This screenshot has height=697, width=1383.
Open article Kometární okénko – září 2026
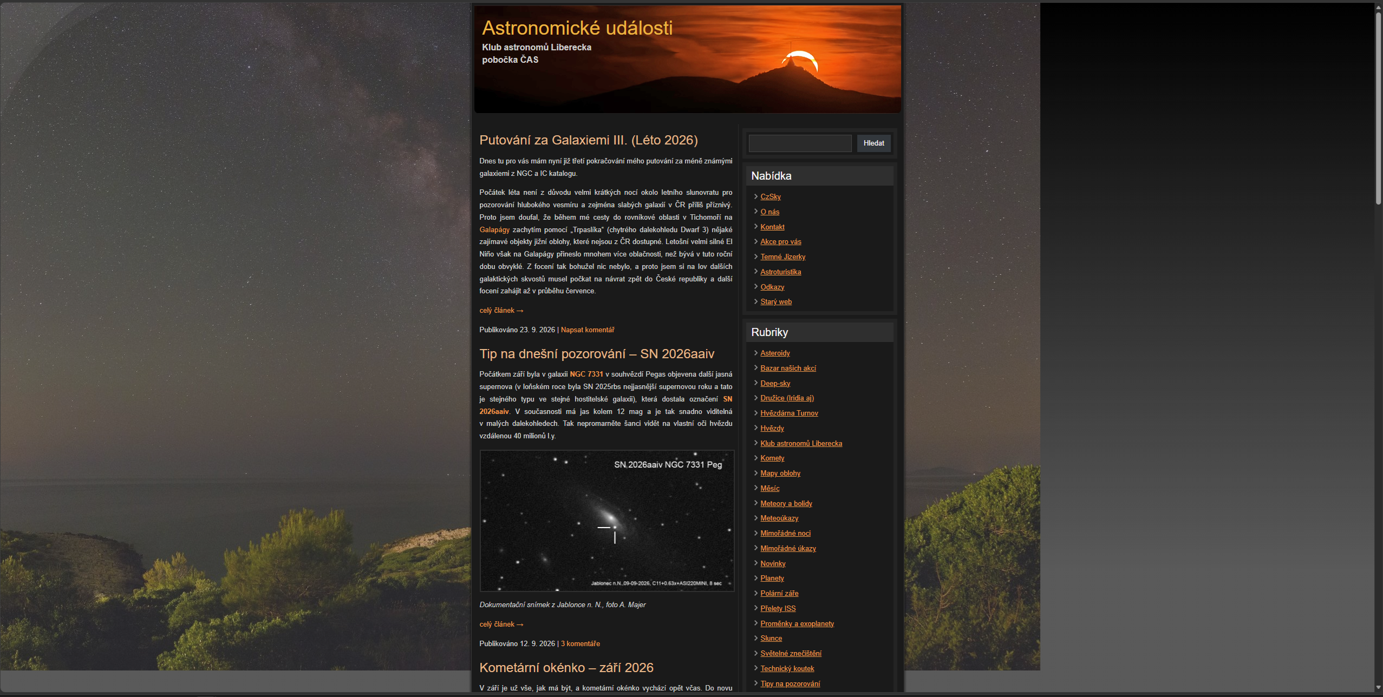point(566,668)
